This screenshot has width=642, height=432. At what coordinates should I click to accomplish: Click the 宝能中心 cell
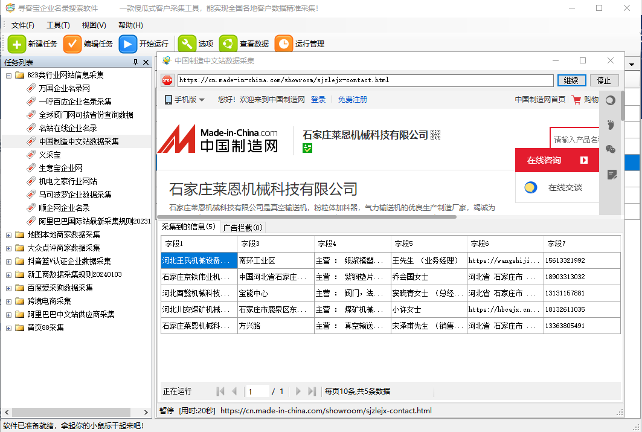pyautogui.click(x=275, y=293)
